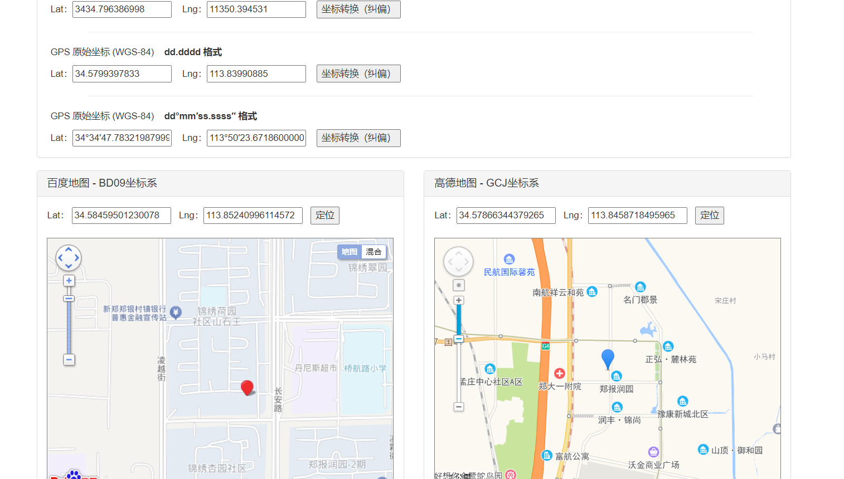The image size is (844, 479).
Task: Click the 郑报润园-2期 label on Baidu map
Action: pos(337,464)
